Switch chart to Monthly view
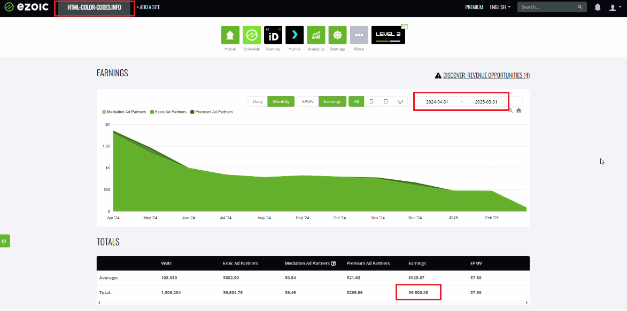This screenshot has width=627, height=311. tap(281, 101)
